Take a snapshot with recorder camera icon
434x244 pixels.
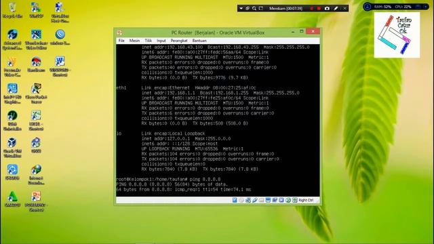[x=327, y=9]
